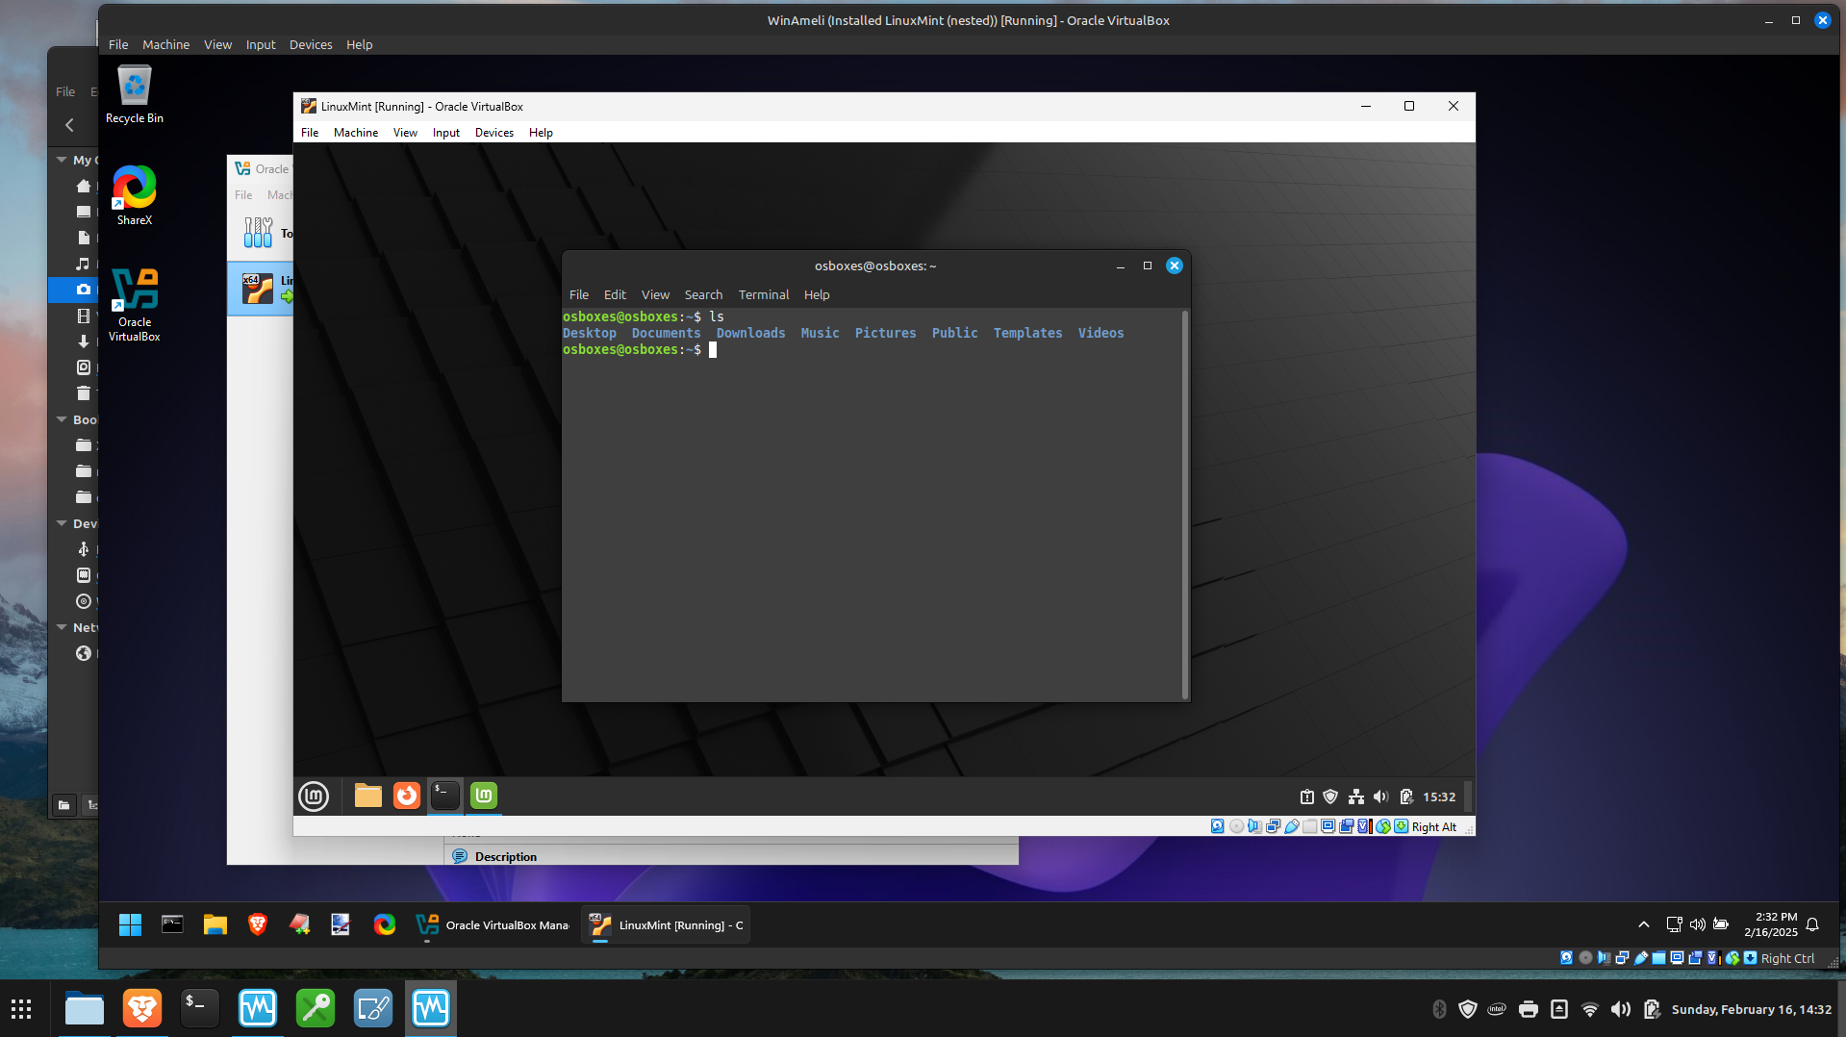Click mouse integration icon beside Right Alt

pyautogui.click(x=1383, y=826)
